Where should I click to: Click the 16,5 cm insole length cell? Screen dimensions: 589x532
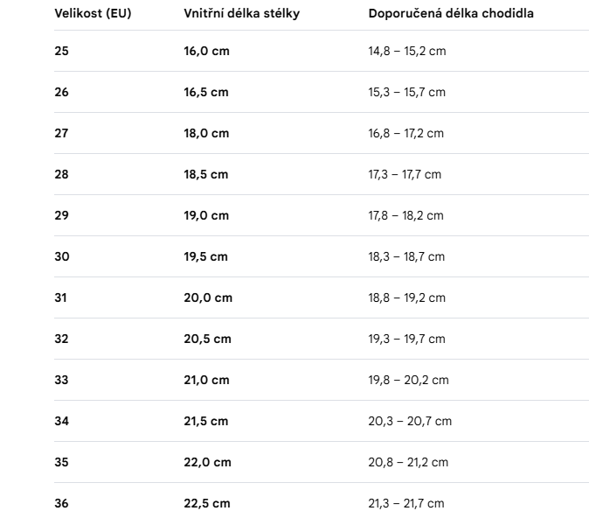pos(206,92)
